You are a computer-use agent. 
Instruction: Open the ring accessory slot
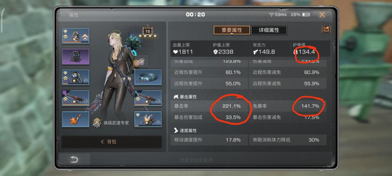click(x=148, y=77)
